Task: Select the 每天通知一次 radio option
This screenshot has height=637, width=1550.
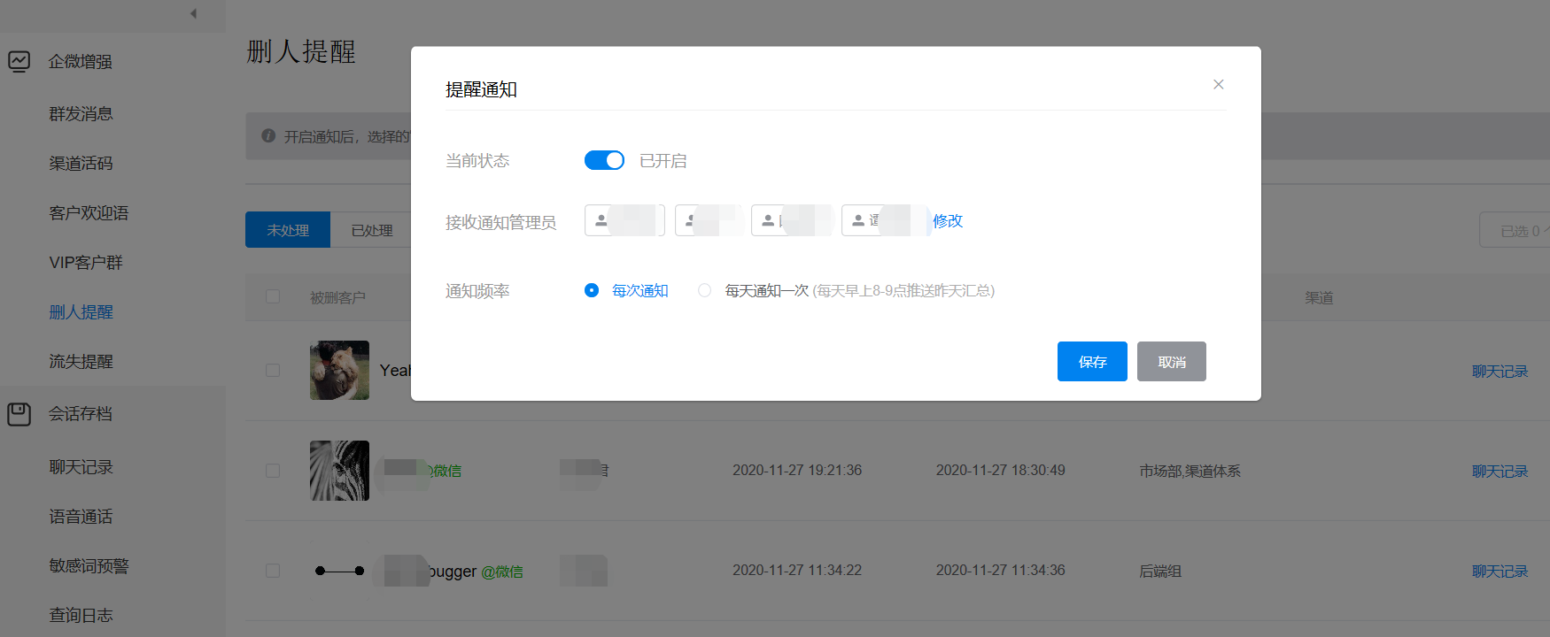Action: (704, 290)
